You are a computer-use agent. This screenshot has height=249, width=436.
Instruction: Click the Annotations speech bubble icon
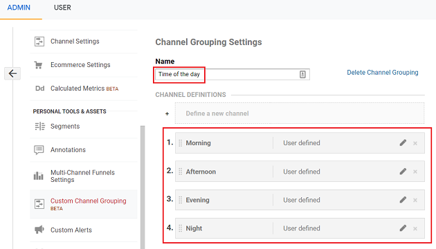tap(39, 150)
